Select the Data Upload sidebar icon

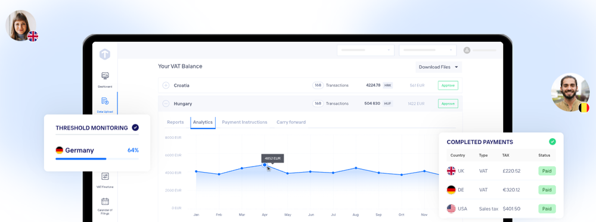[x=105, y=101]
